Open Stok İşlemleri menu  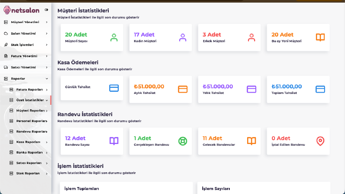click(x=26, y=45)
